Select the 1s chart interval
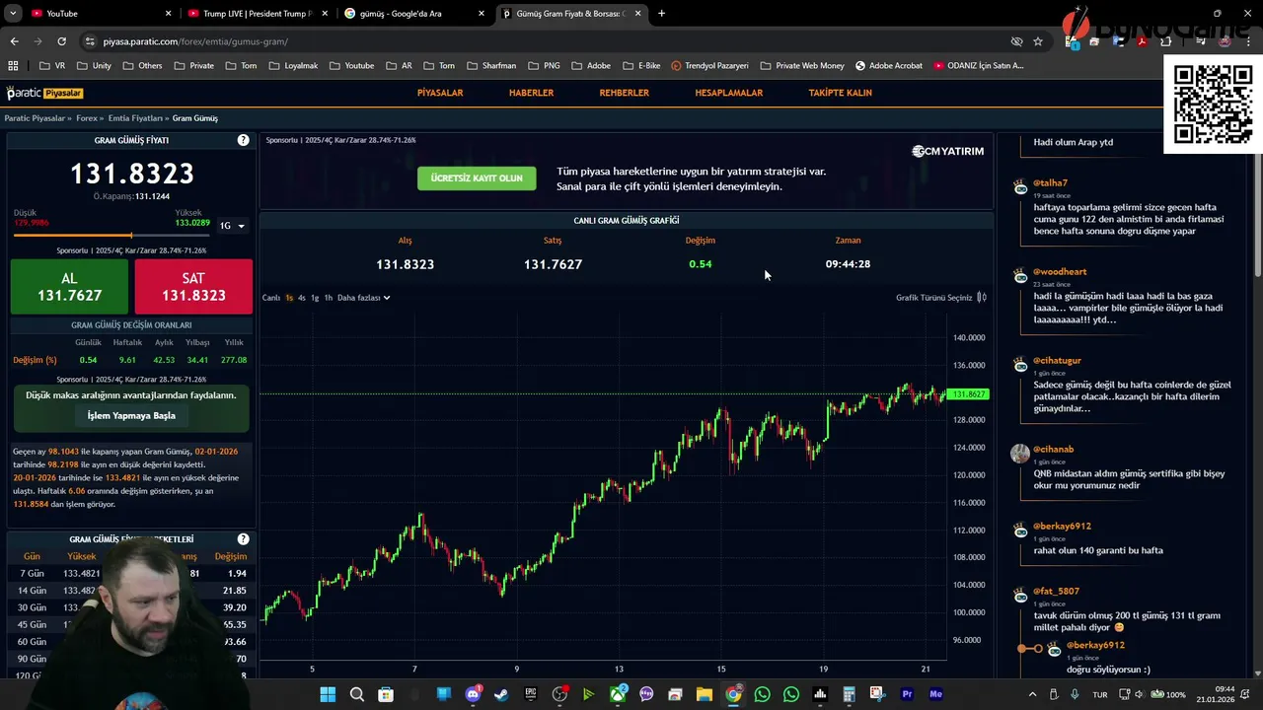Viewport: 1263px width, 710px height. click(x=289, y=298)
